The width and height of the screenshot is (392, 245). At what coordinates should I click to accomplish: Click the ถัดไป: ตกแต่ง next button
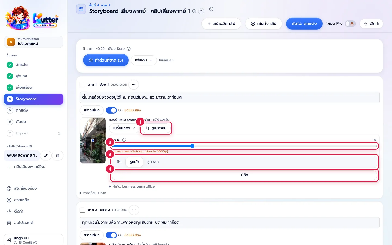tap(304, 24)
